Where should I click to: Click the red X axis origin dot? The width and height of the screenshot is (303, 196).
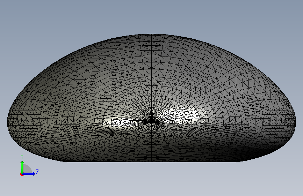22,174
